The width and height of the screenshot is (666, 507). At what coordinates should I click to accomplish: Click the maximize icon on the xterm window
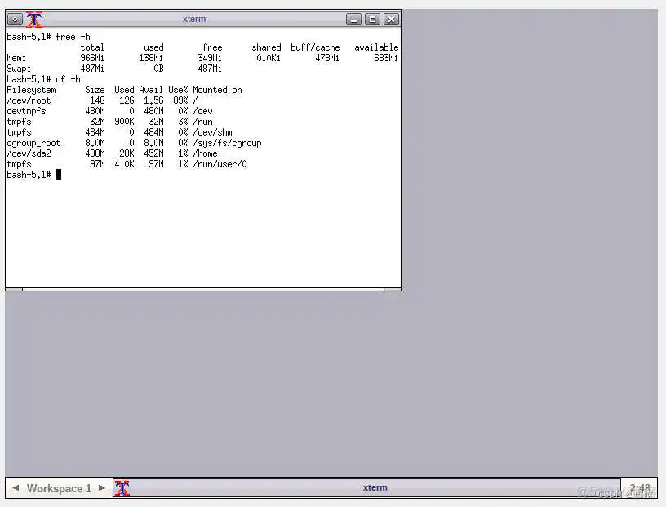click(373, 18)
